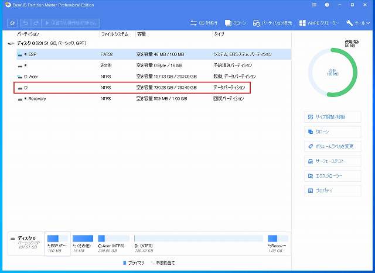The image size is (375, 273).
Task: Open the WinPE クリエーター tool
Action: pyautogui.click(x=319, y=23)
